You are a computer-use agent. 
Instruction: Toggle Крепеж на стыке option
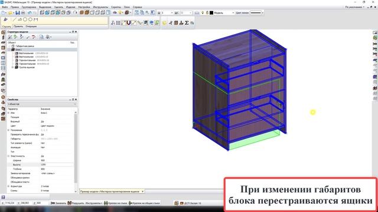click(115, 203)
